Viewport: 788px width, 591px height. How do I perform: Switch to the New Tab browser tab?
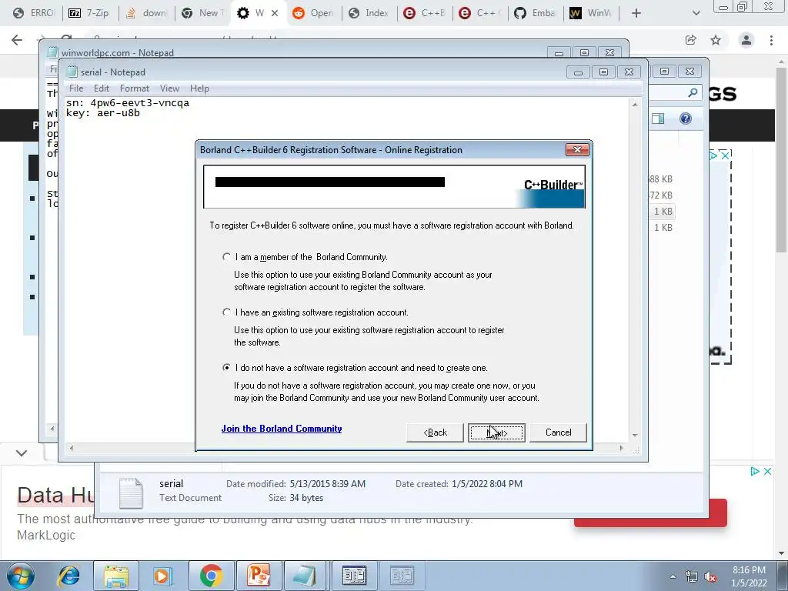pos(202,13)
